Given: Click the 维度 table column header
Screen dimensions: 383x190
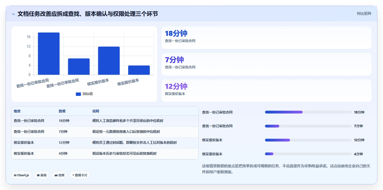Looking at the screenshot, I should pos(17,111).
